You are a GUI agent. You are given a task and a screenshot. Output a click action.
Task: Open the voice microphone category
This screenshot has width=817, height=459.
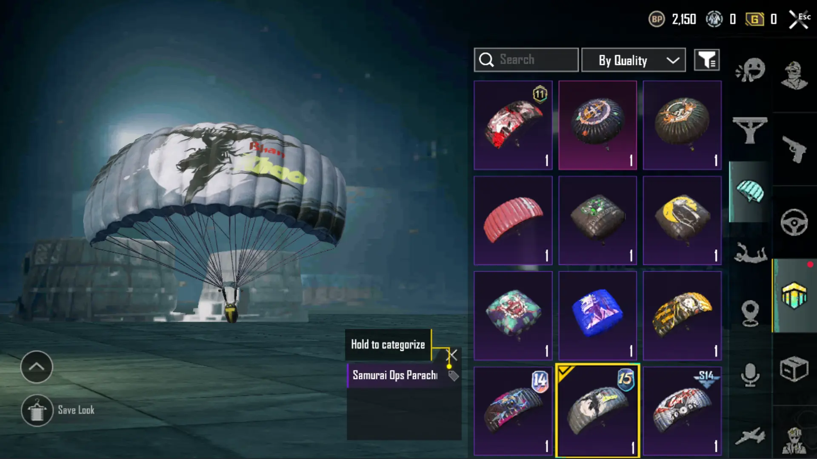(x=750, y=375)
